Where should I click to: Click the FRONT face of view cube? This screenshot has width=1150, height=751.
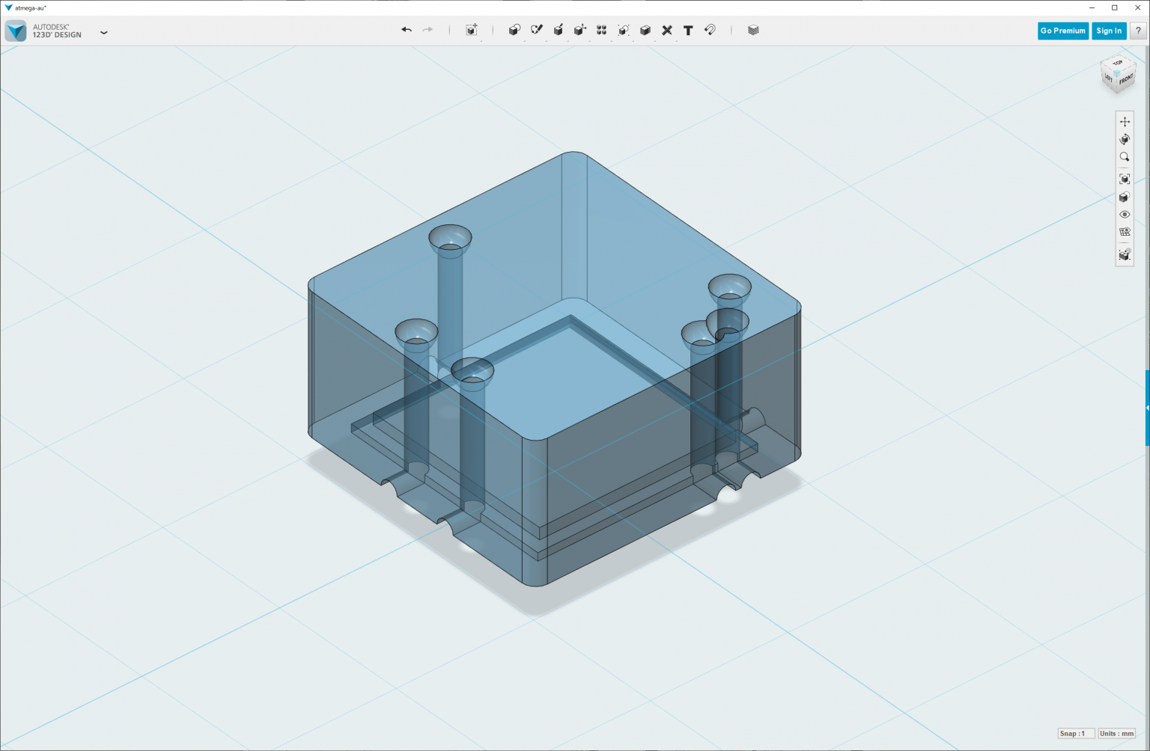[x=1126, y=80]
